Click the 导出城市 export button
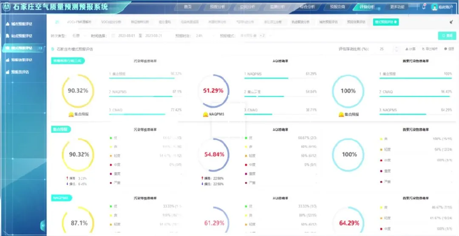 click(x=429, y=49)
